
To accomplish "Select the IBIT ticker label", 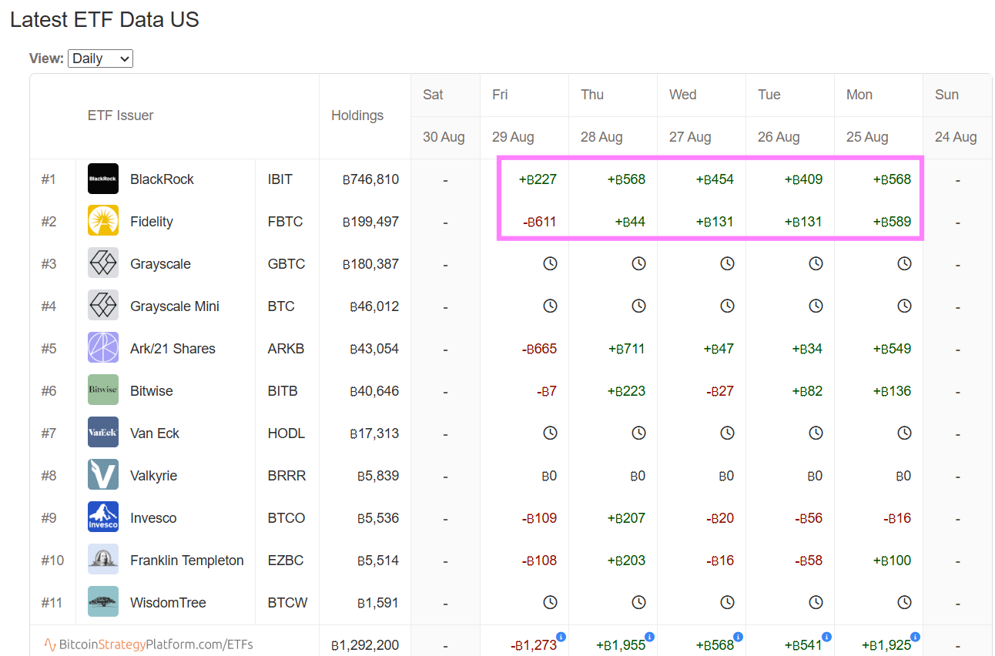I will [x=280, y=179].
